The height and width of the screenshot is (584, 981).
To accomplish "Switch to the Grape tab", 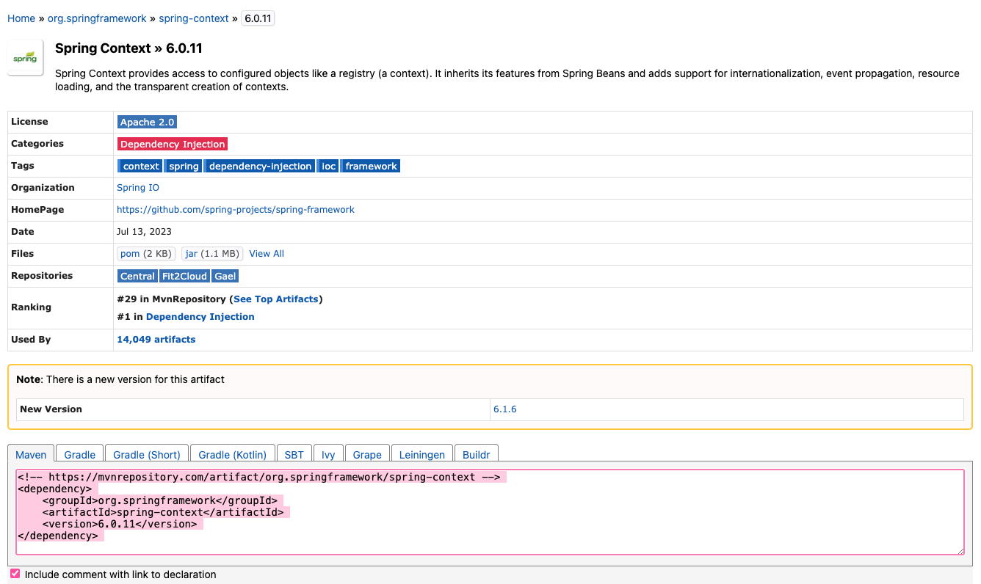I will [x=367, y=454].
